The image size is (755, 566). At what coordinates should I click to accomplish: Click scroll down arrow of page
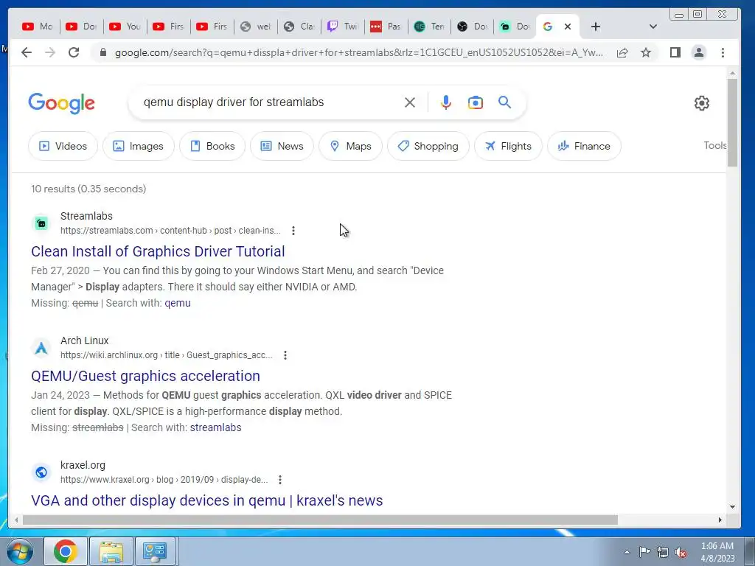[x=732, y=507]
